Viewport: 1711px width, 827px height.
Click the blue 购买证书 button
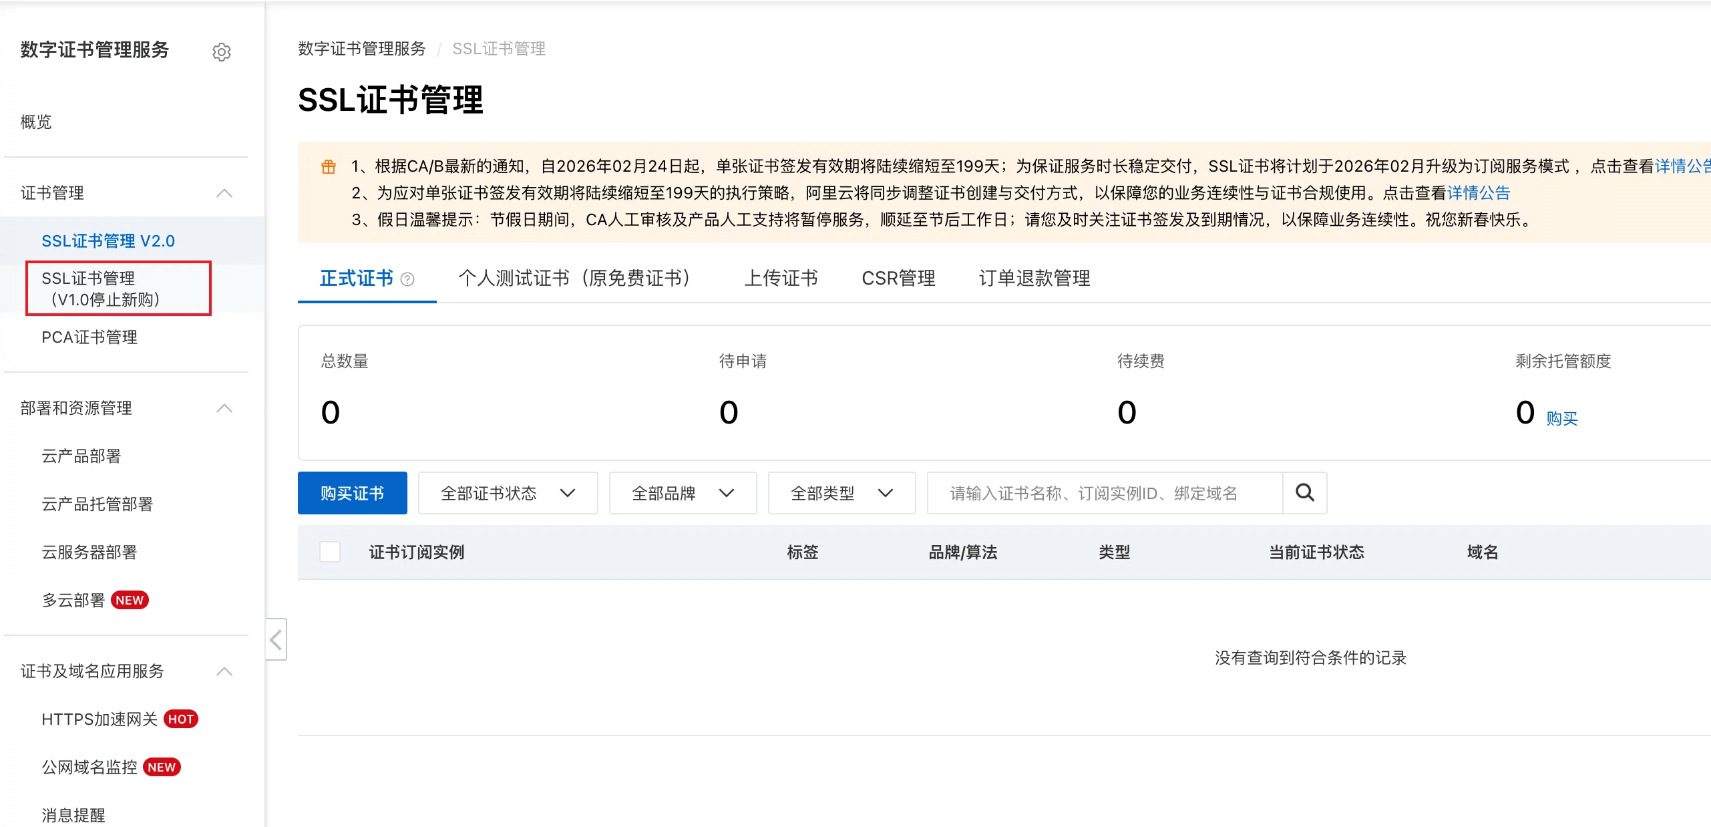coord(352,493)
